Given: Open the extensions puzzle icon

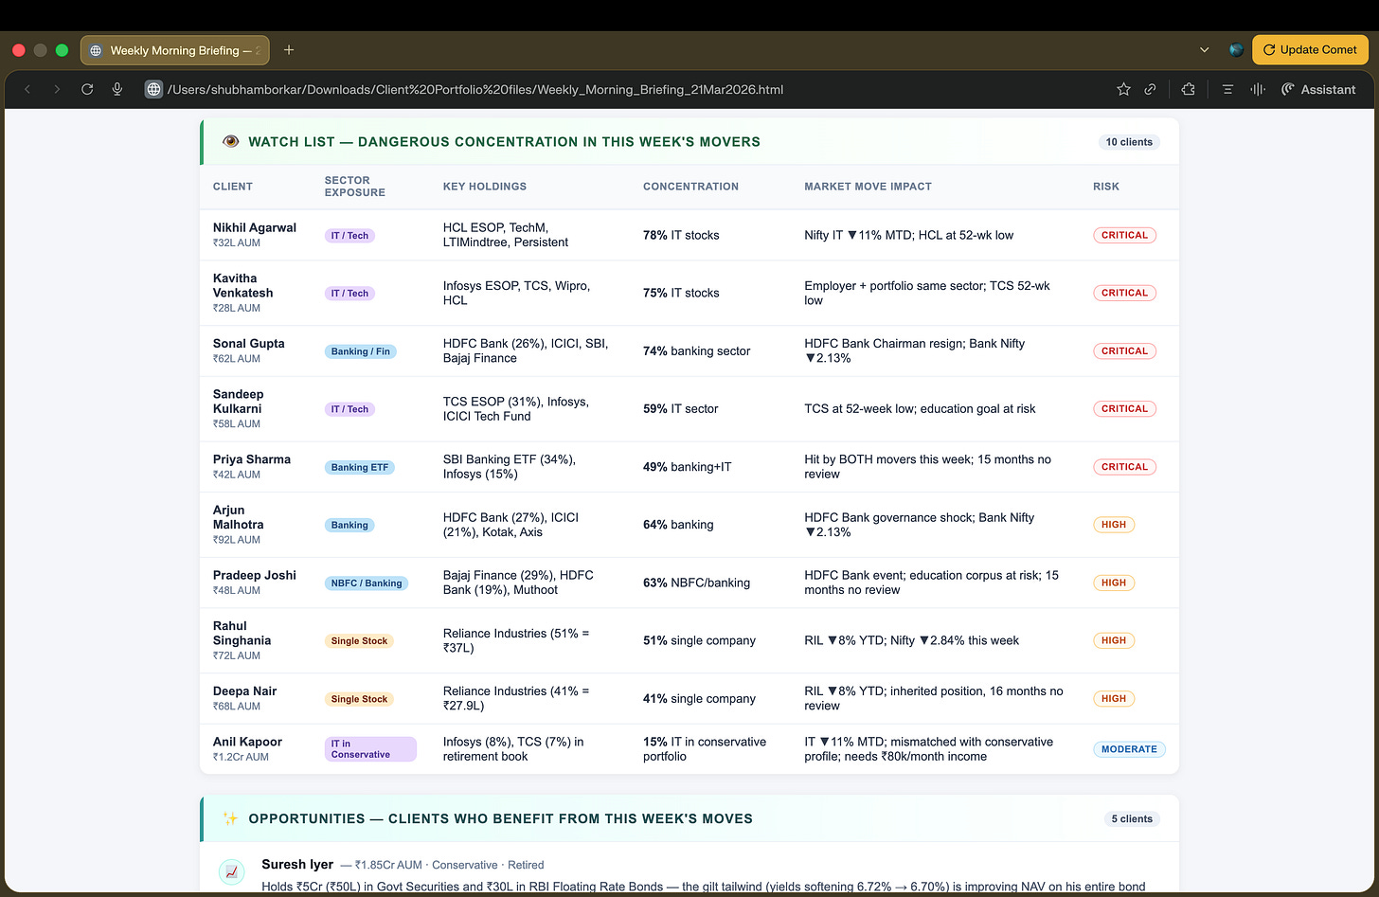Looking at the screenshot, I should point(1188,89).
